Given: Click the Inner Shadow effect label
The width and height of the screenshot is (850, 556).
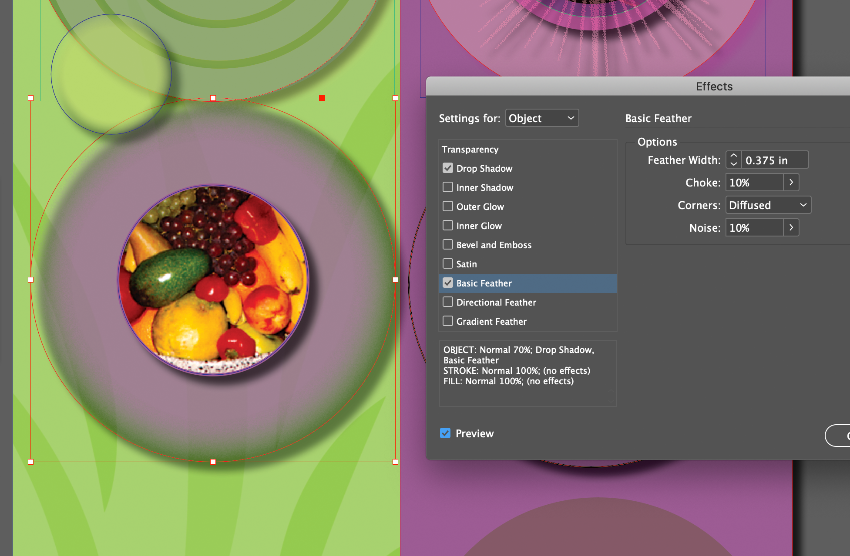Looking at the screenshot, I should tap(485, 188).
